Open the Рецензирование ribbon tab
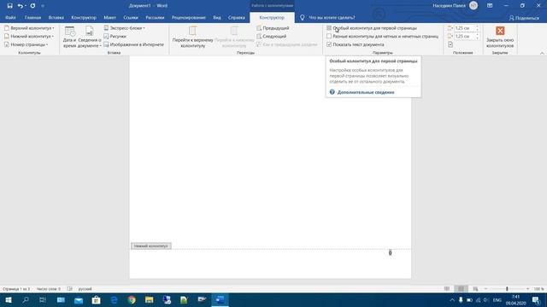Screen dimensions: 547x307 [x=188, y=17]
